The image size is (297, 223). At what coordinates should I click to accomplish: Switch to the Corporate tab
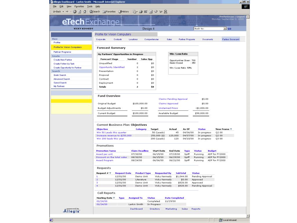pos(101,39)
